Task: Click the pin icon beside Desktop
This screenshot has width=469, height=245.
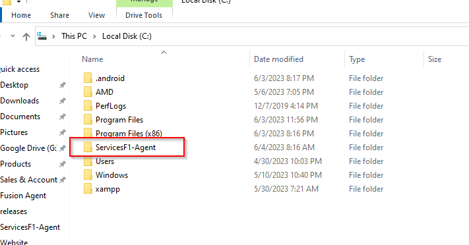Action: click(x=62, y=85)
